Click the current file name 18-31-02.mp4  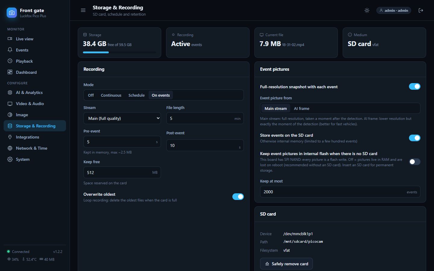(x=293, y=45)
